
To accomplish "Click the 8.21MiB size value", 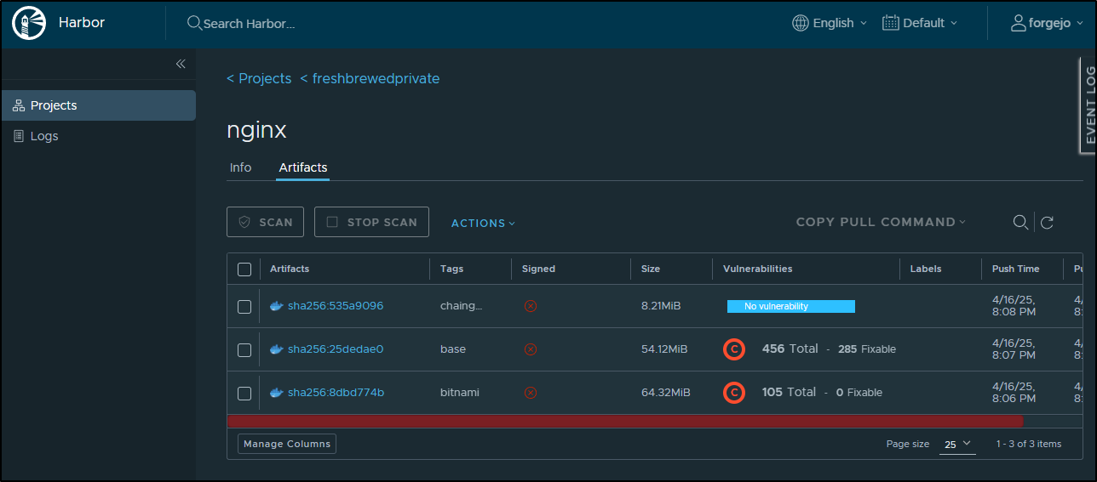I will [x=661, y=306].
